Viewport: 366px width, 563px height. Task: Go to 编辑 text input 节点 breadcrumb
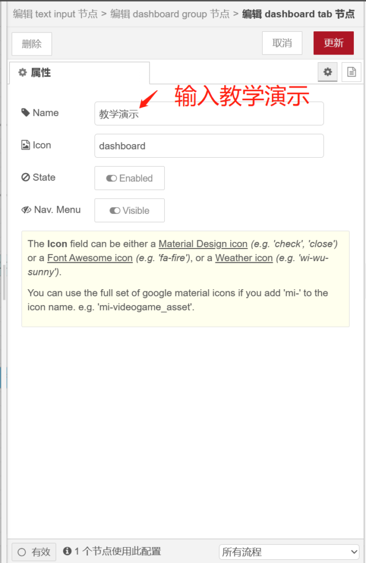click(55, 14)
